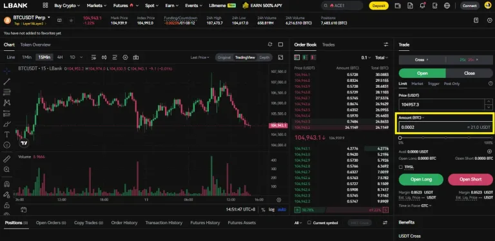The image size is (495, 241).
Task: Show combined order book view icon
Action: pos(296,57)
